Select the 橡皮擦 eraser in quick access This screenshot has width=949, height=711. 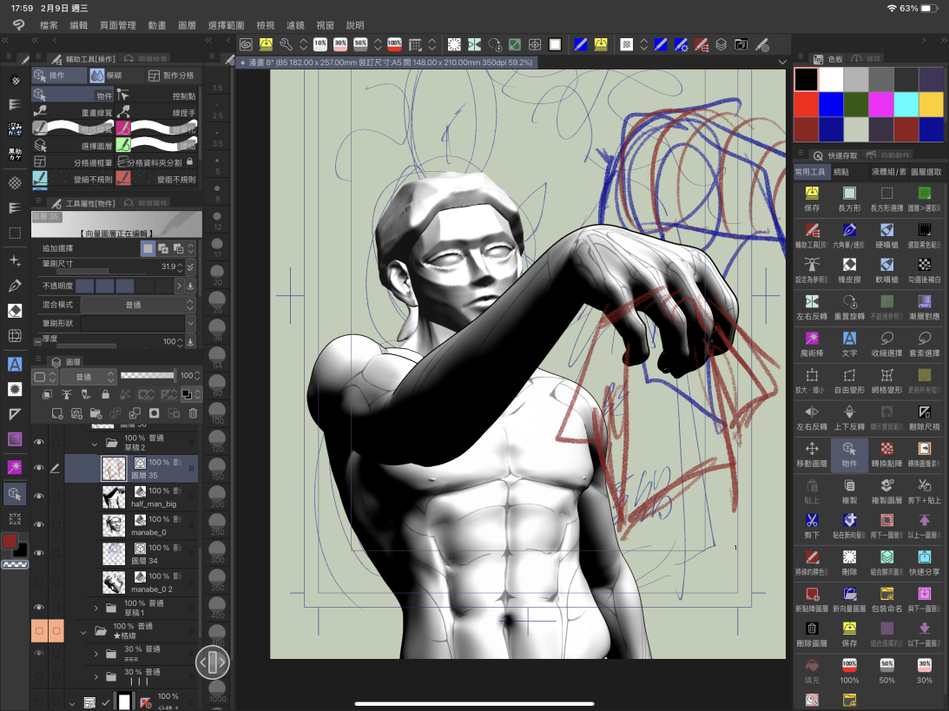(849, 265)
